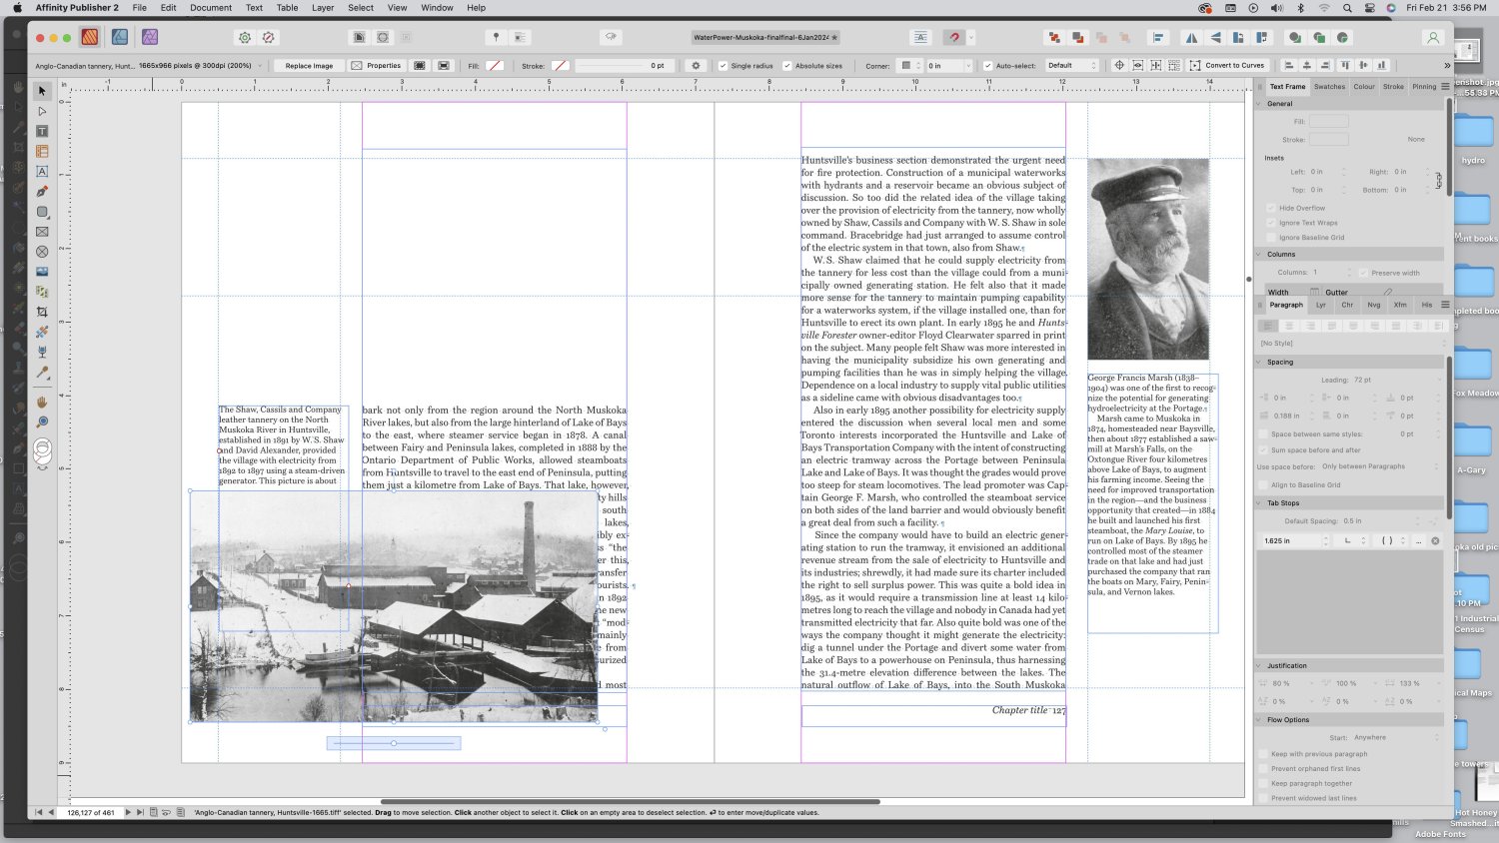Click the Fill colour swatch
This screenshot has width=1499, height=843.
(494, 65)
